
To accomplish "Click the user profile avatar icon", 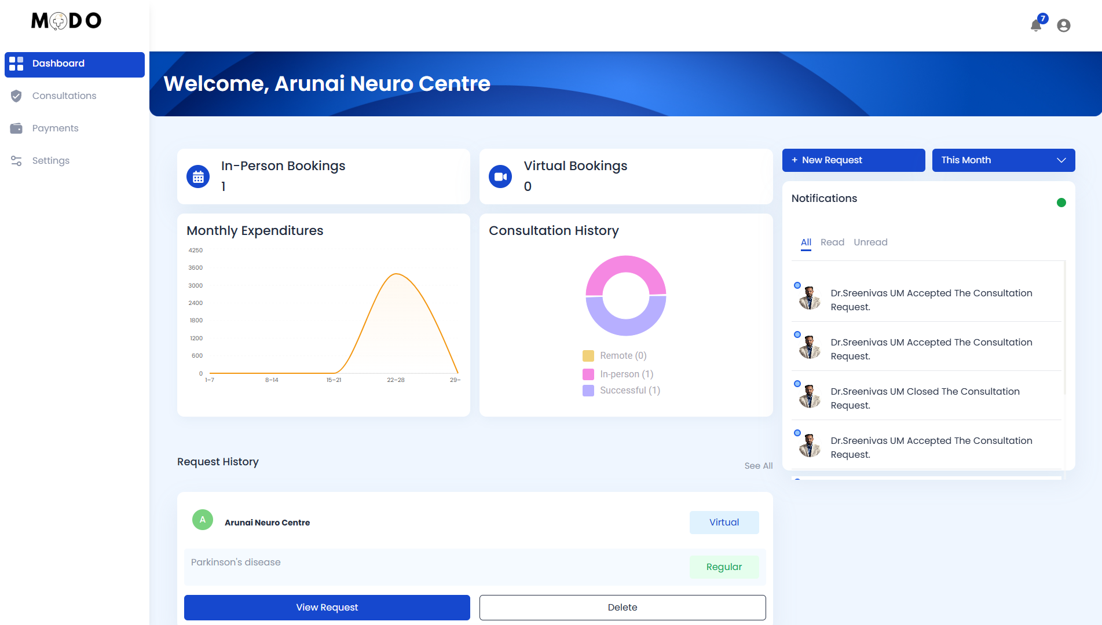I will click(x=1063, y=25).
